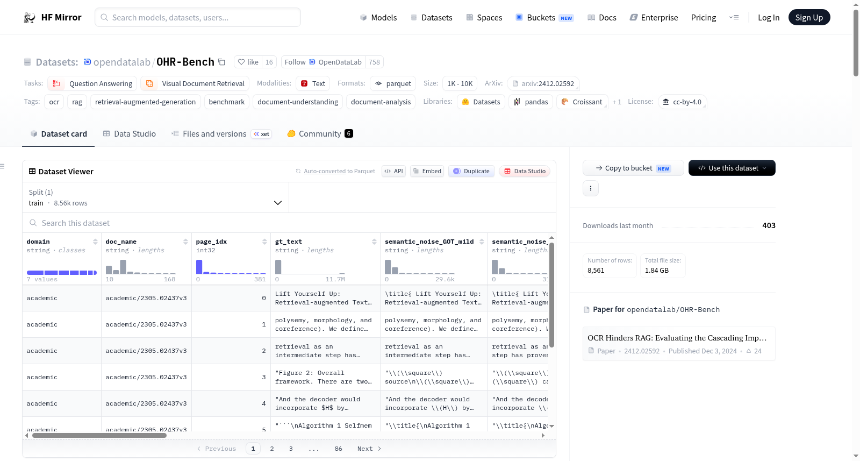Click the table horizontal scrollbar thumb
The height and width of the screenshot is (461, 860).
coord(99,435)
